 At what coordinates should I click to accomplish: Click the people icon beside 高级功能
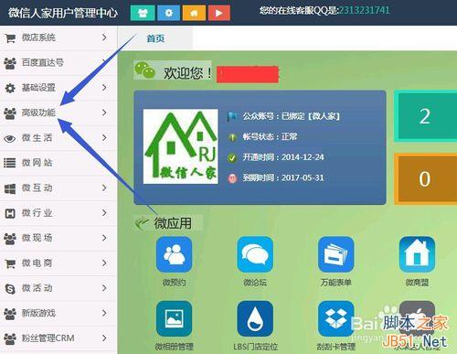coord(10,113)
